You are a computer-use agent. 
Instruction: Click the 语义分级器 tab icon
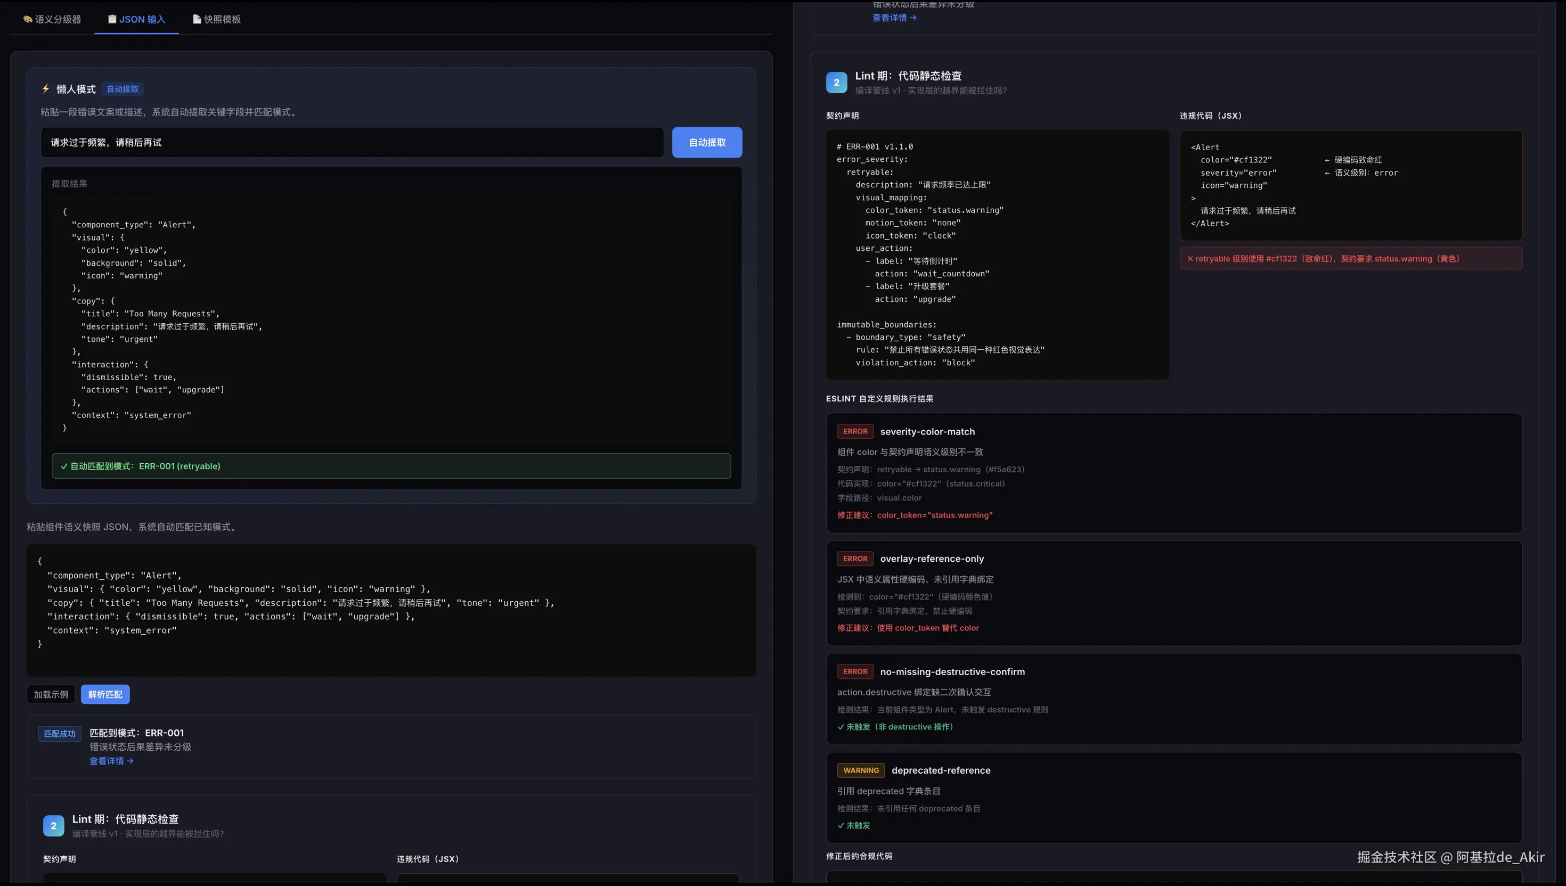[x=28, y=20]
